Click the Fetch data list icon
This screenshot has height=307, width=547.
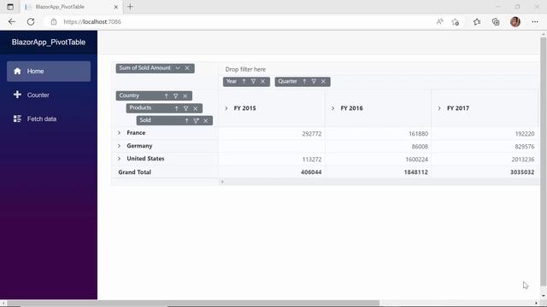pos(17,119)
